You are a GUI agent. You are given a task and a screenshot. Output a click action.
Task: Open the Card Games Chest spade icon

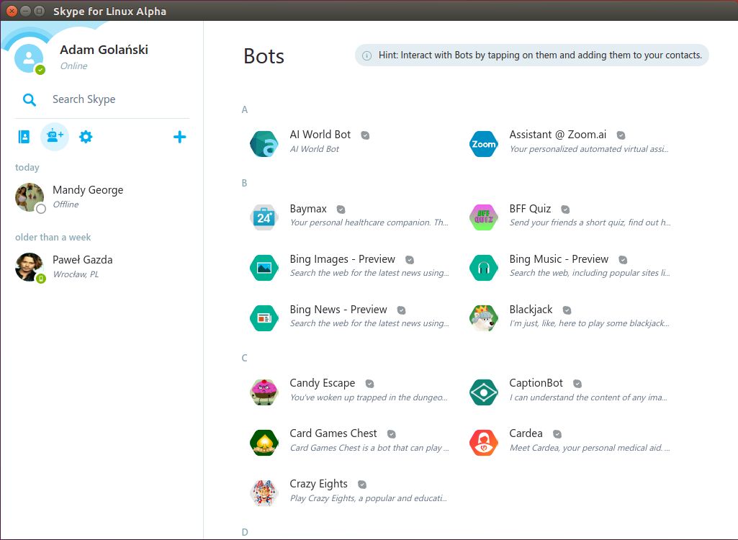(x=264, y=442)
